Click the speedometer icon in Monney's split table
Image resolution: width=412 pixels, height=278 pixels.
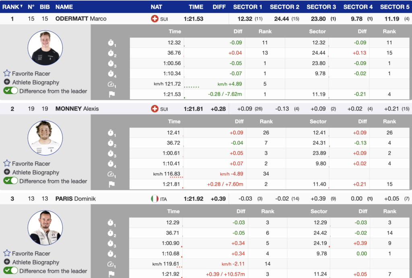[111, 174]
